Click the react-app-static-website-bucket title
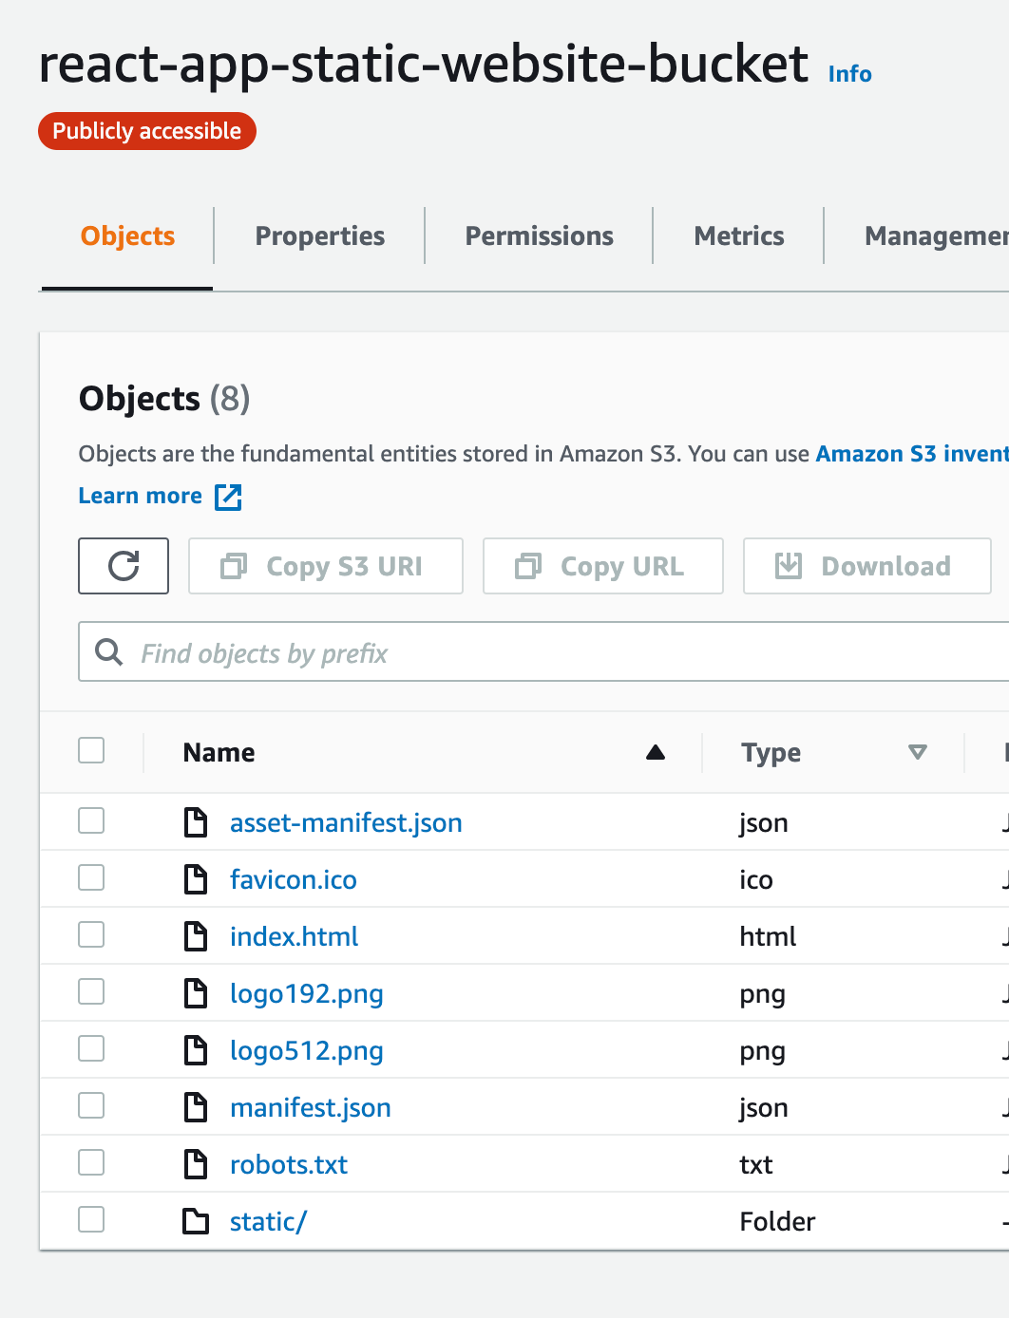 click(424, 65)
